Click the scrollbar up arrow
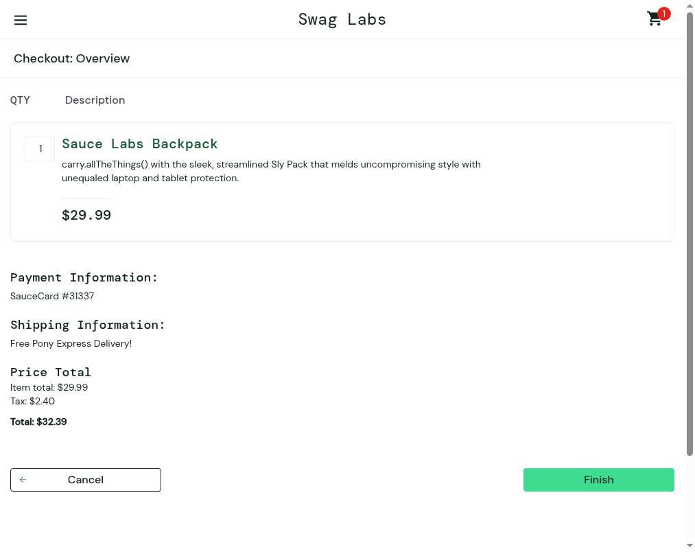 (x=690, y=5)
